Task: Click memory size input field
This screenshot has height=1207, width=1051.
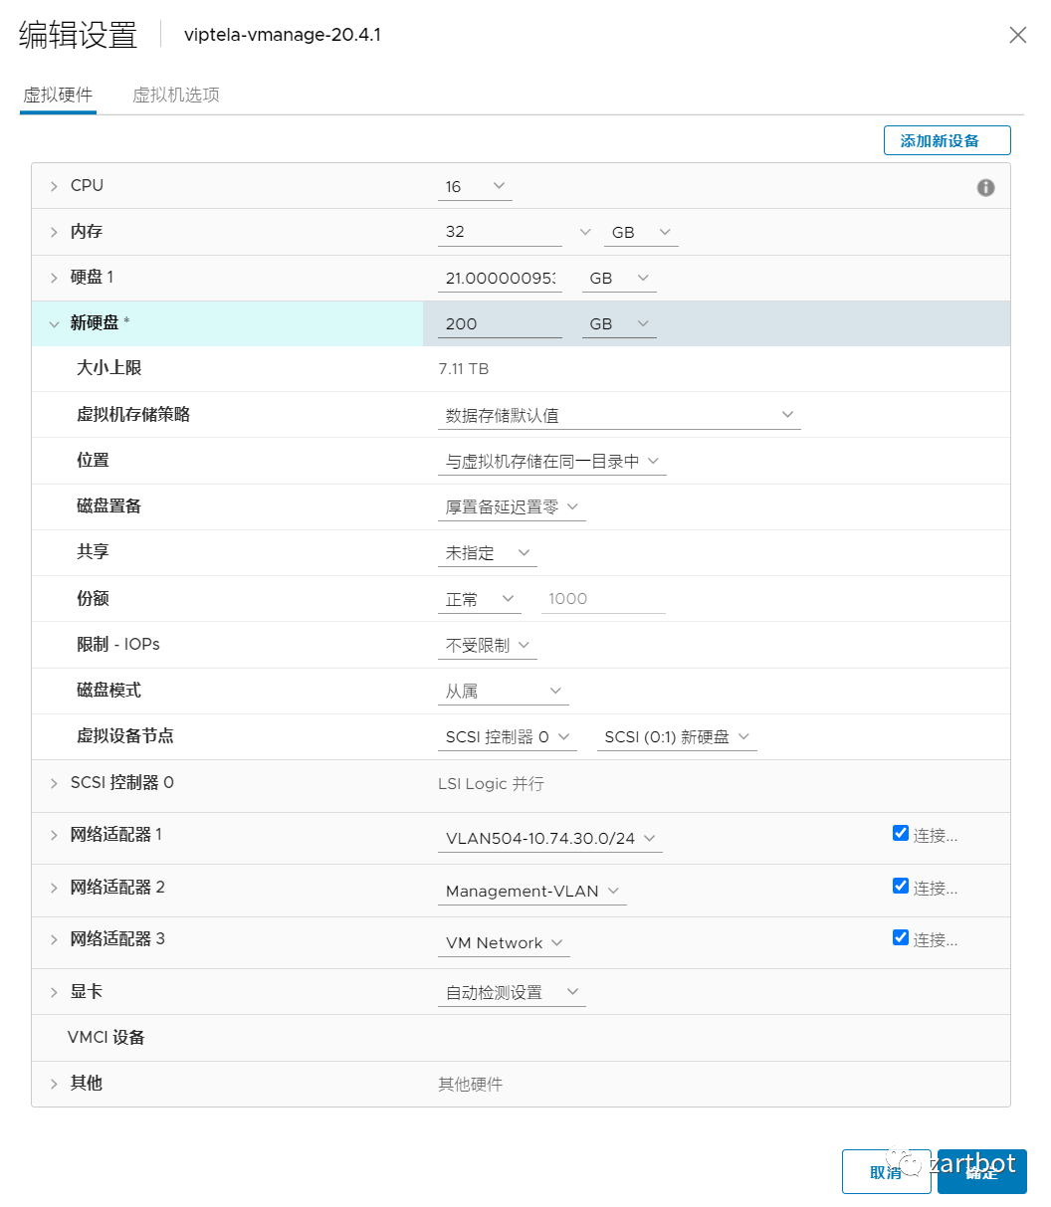Action: point(500,232)
